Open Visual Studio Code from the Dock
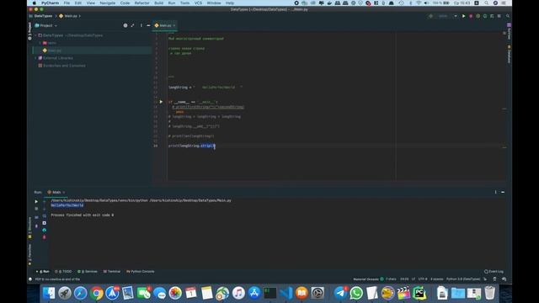Viewport: 539px width, 303px height. click(286, 293)
